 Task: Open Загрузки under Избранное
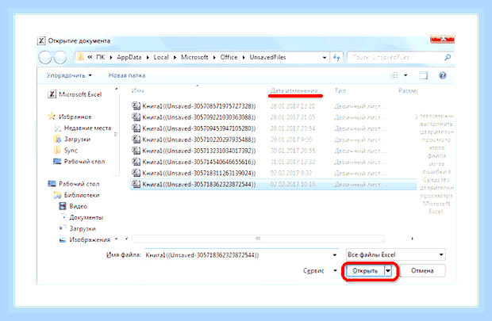coord(72,139)
